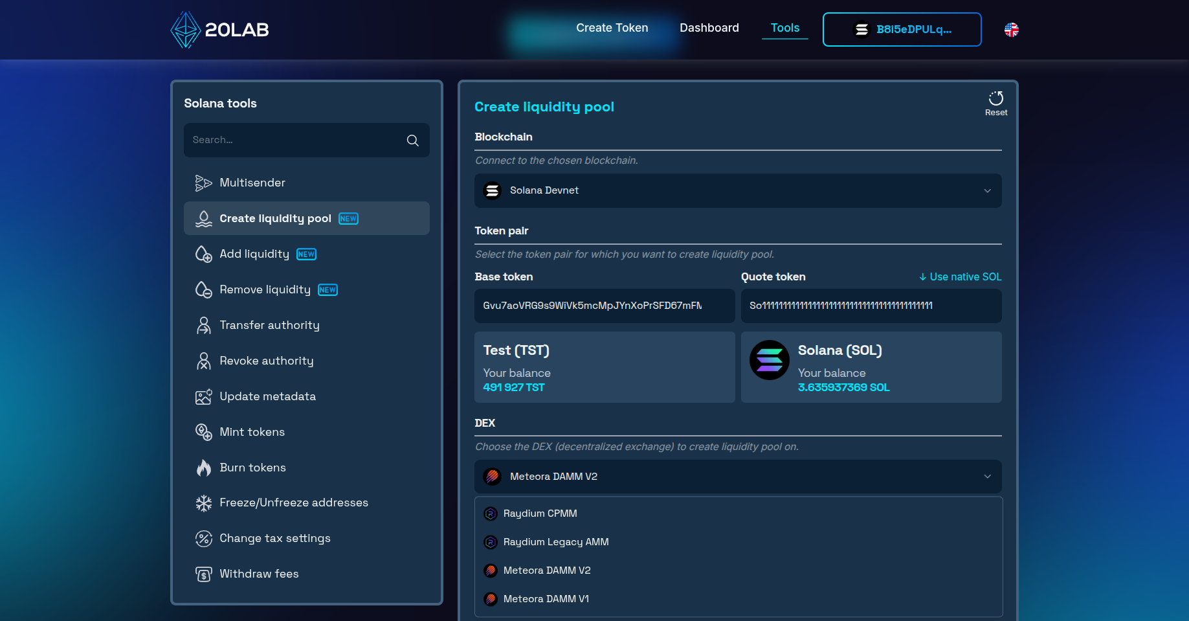Open the Tools nav tab
The width and height of the screenshot is (1189, 621).
[x=785, y=28]
